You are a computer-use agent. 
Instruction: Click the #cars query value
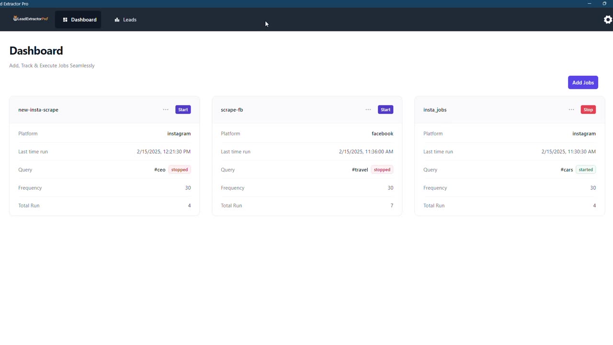(x=567, y=170)
